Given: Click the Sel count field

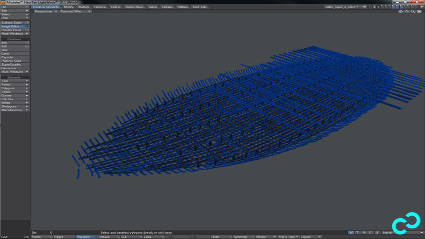Looking at the screenshot, I should [42, 232].
